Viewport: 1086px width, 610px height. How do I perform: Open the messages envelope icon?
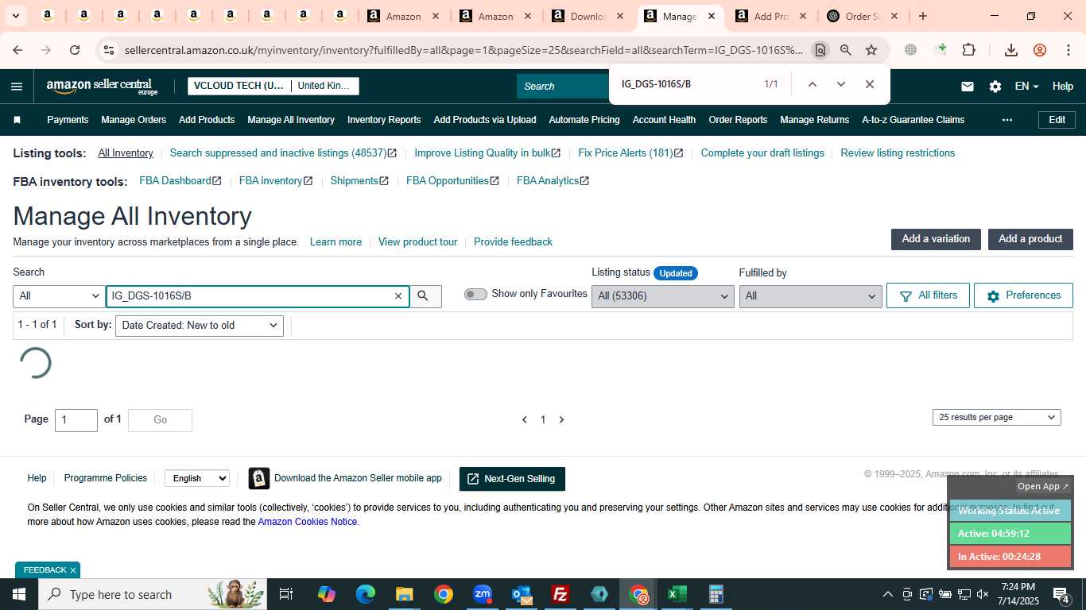point(968,87)
